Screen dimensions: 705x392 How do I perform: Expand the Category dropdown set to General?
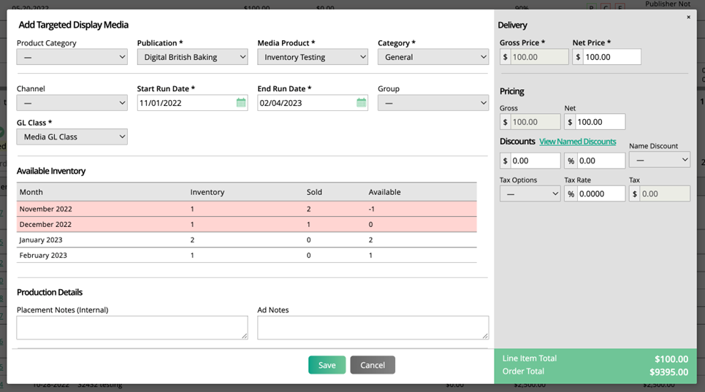click(x=432, y=57)
